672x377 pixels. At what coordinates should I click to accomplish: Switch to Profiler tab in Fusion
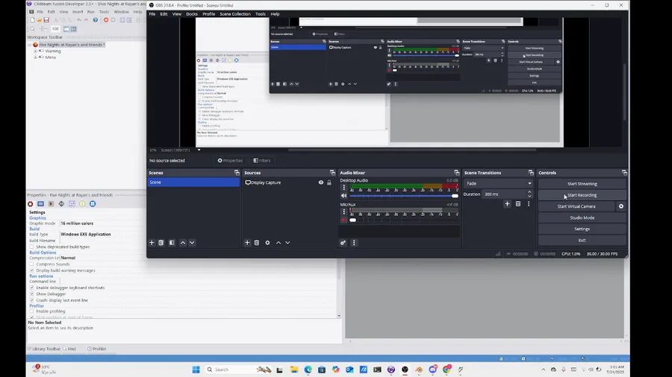[x=97, y=349]
